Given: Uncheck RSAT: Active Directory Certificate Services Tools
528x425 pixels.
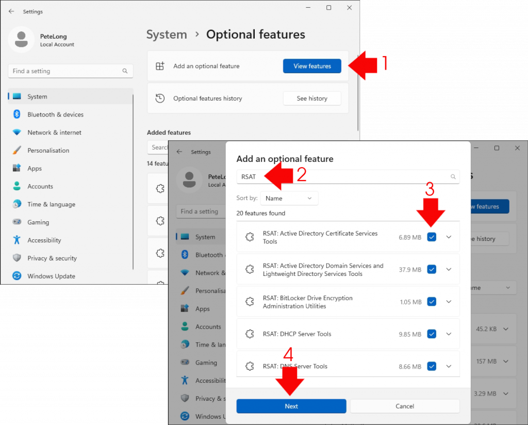Looking at the screenshot, I should (432, 237).
